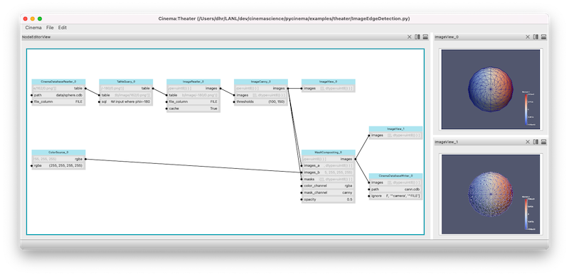Select the ColorSource_0 node header

[x=58, y=153]
